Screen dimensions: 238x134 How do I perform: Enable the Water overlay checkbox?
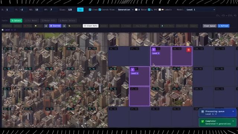point(136,10)
